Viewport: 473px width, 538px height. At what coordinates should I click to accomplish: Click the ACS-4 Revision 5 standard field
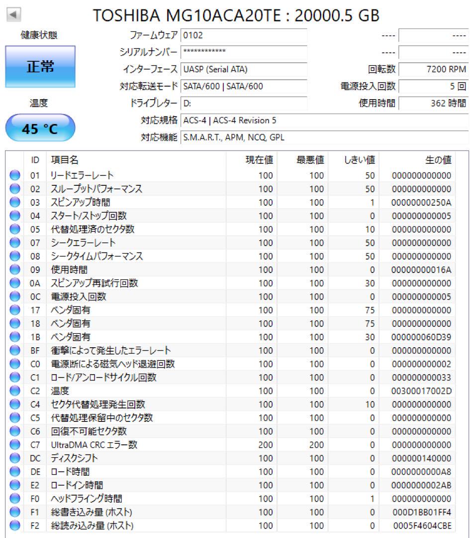324,121
